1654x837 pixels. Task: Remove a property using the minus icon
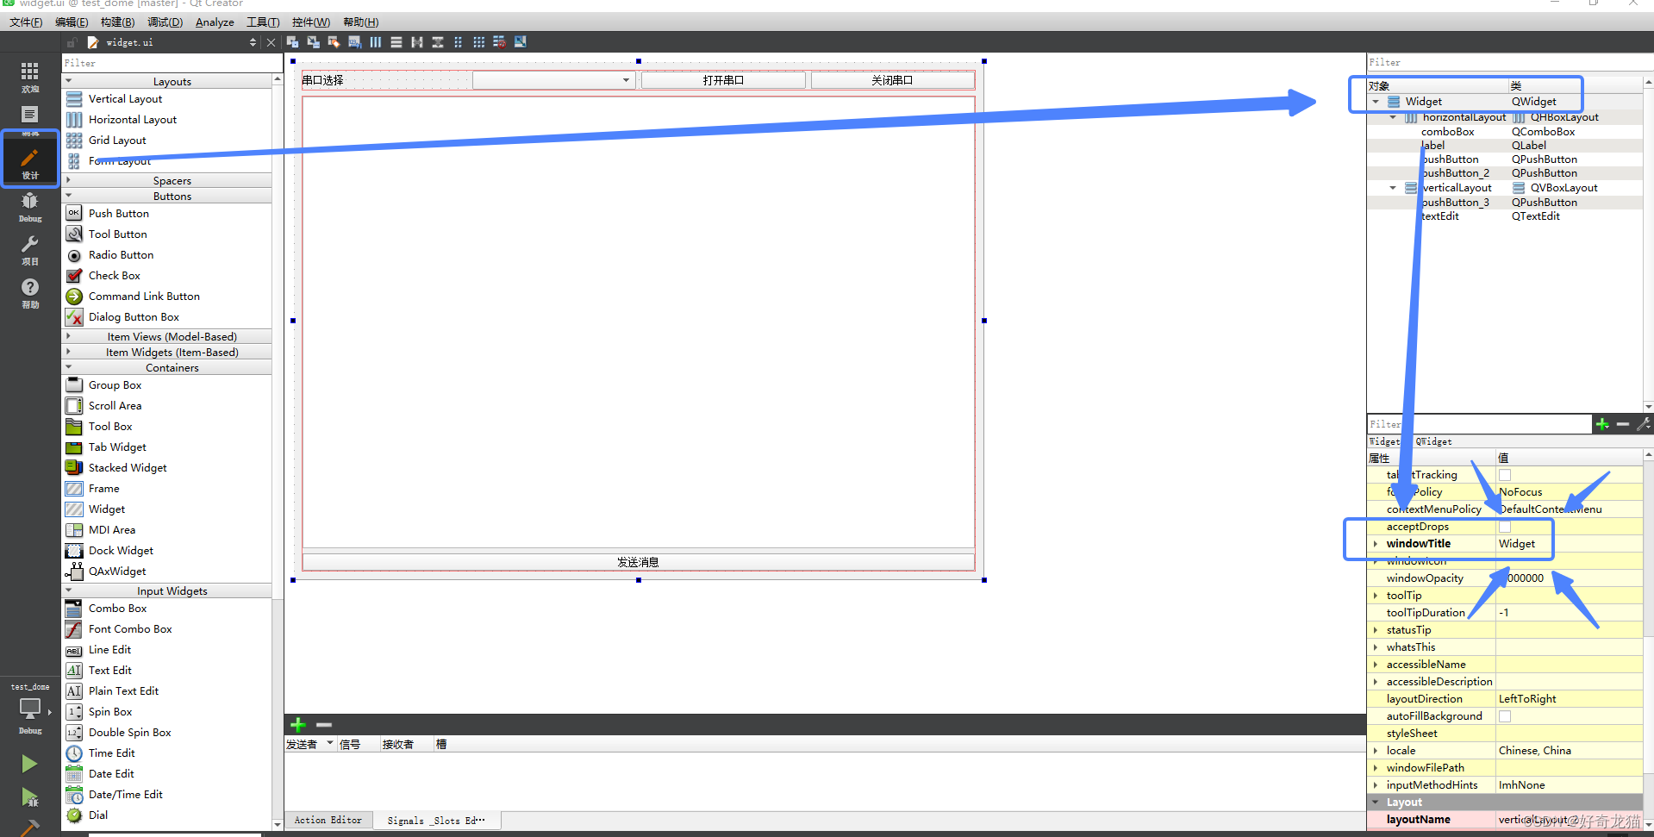pos(1623,424)
